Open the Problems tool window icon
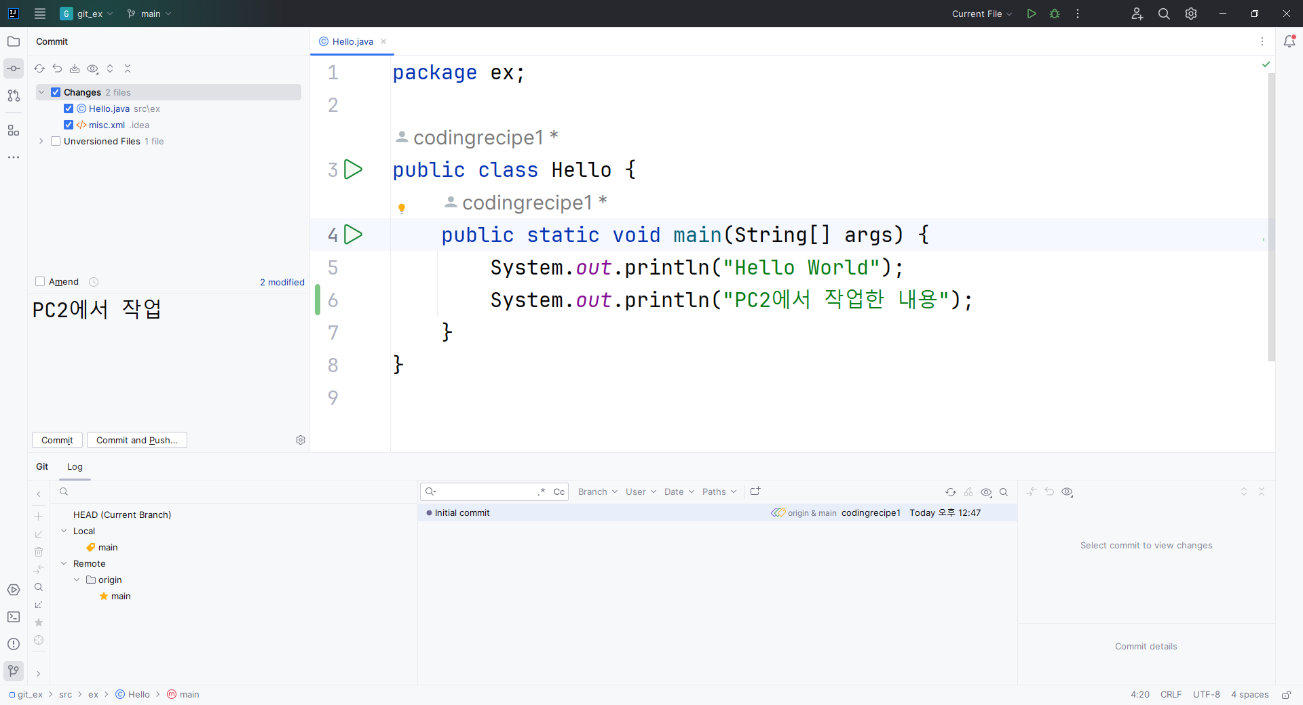 coord(14,644)
